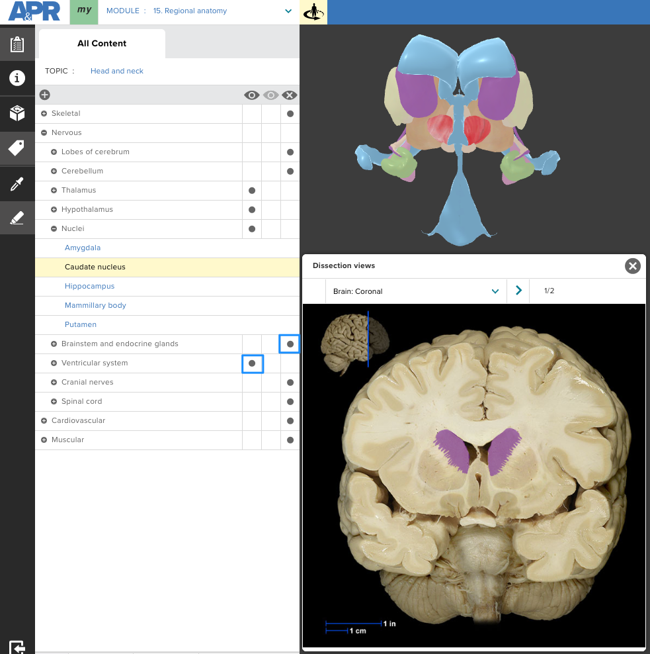Select the tag label tool icon
650x654 pixels.
coord(17,148)
